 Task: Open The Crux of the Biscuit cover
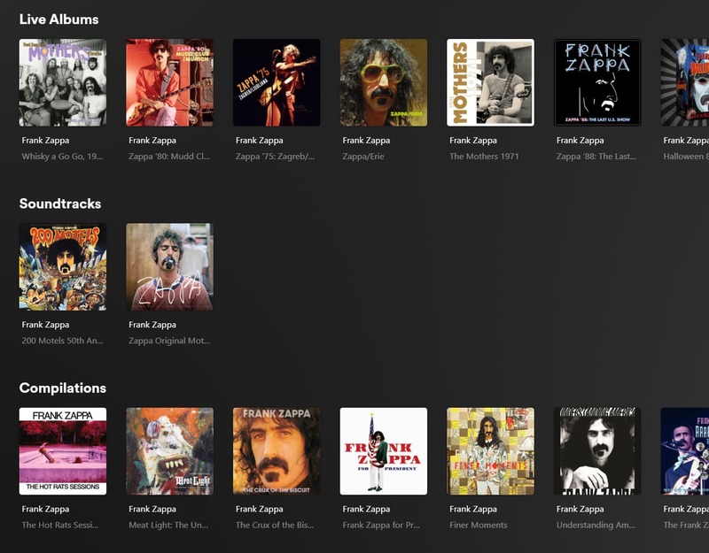pyautogui.click(x=277, y=451)
